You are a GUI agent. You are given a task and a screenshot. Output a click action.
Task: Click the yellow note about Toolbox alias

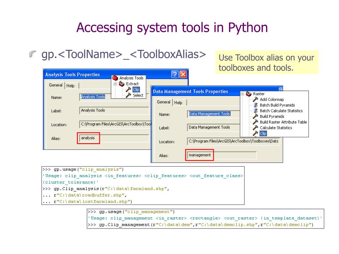click(267, 63)
